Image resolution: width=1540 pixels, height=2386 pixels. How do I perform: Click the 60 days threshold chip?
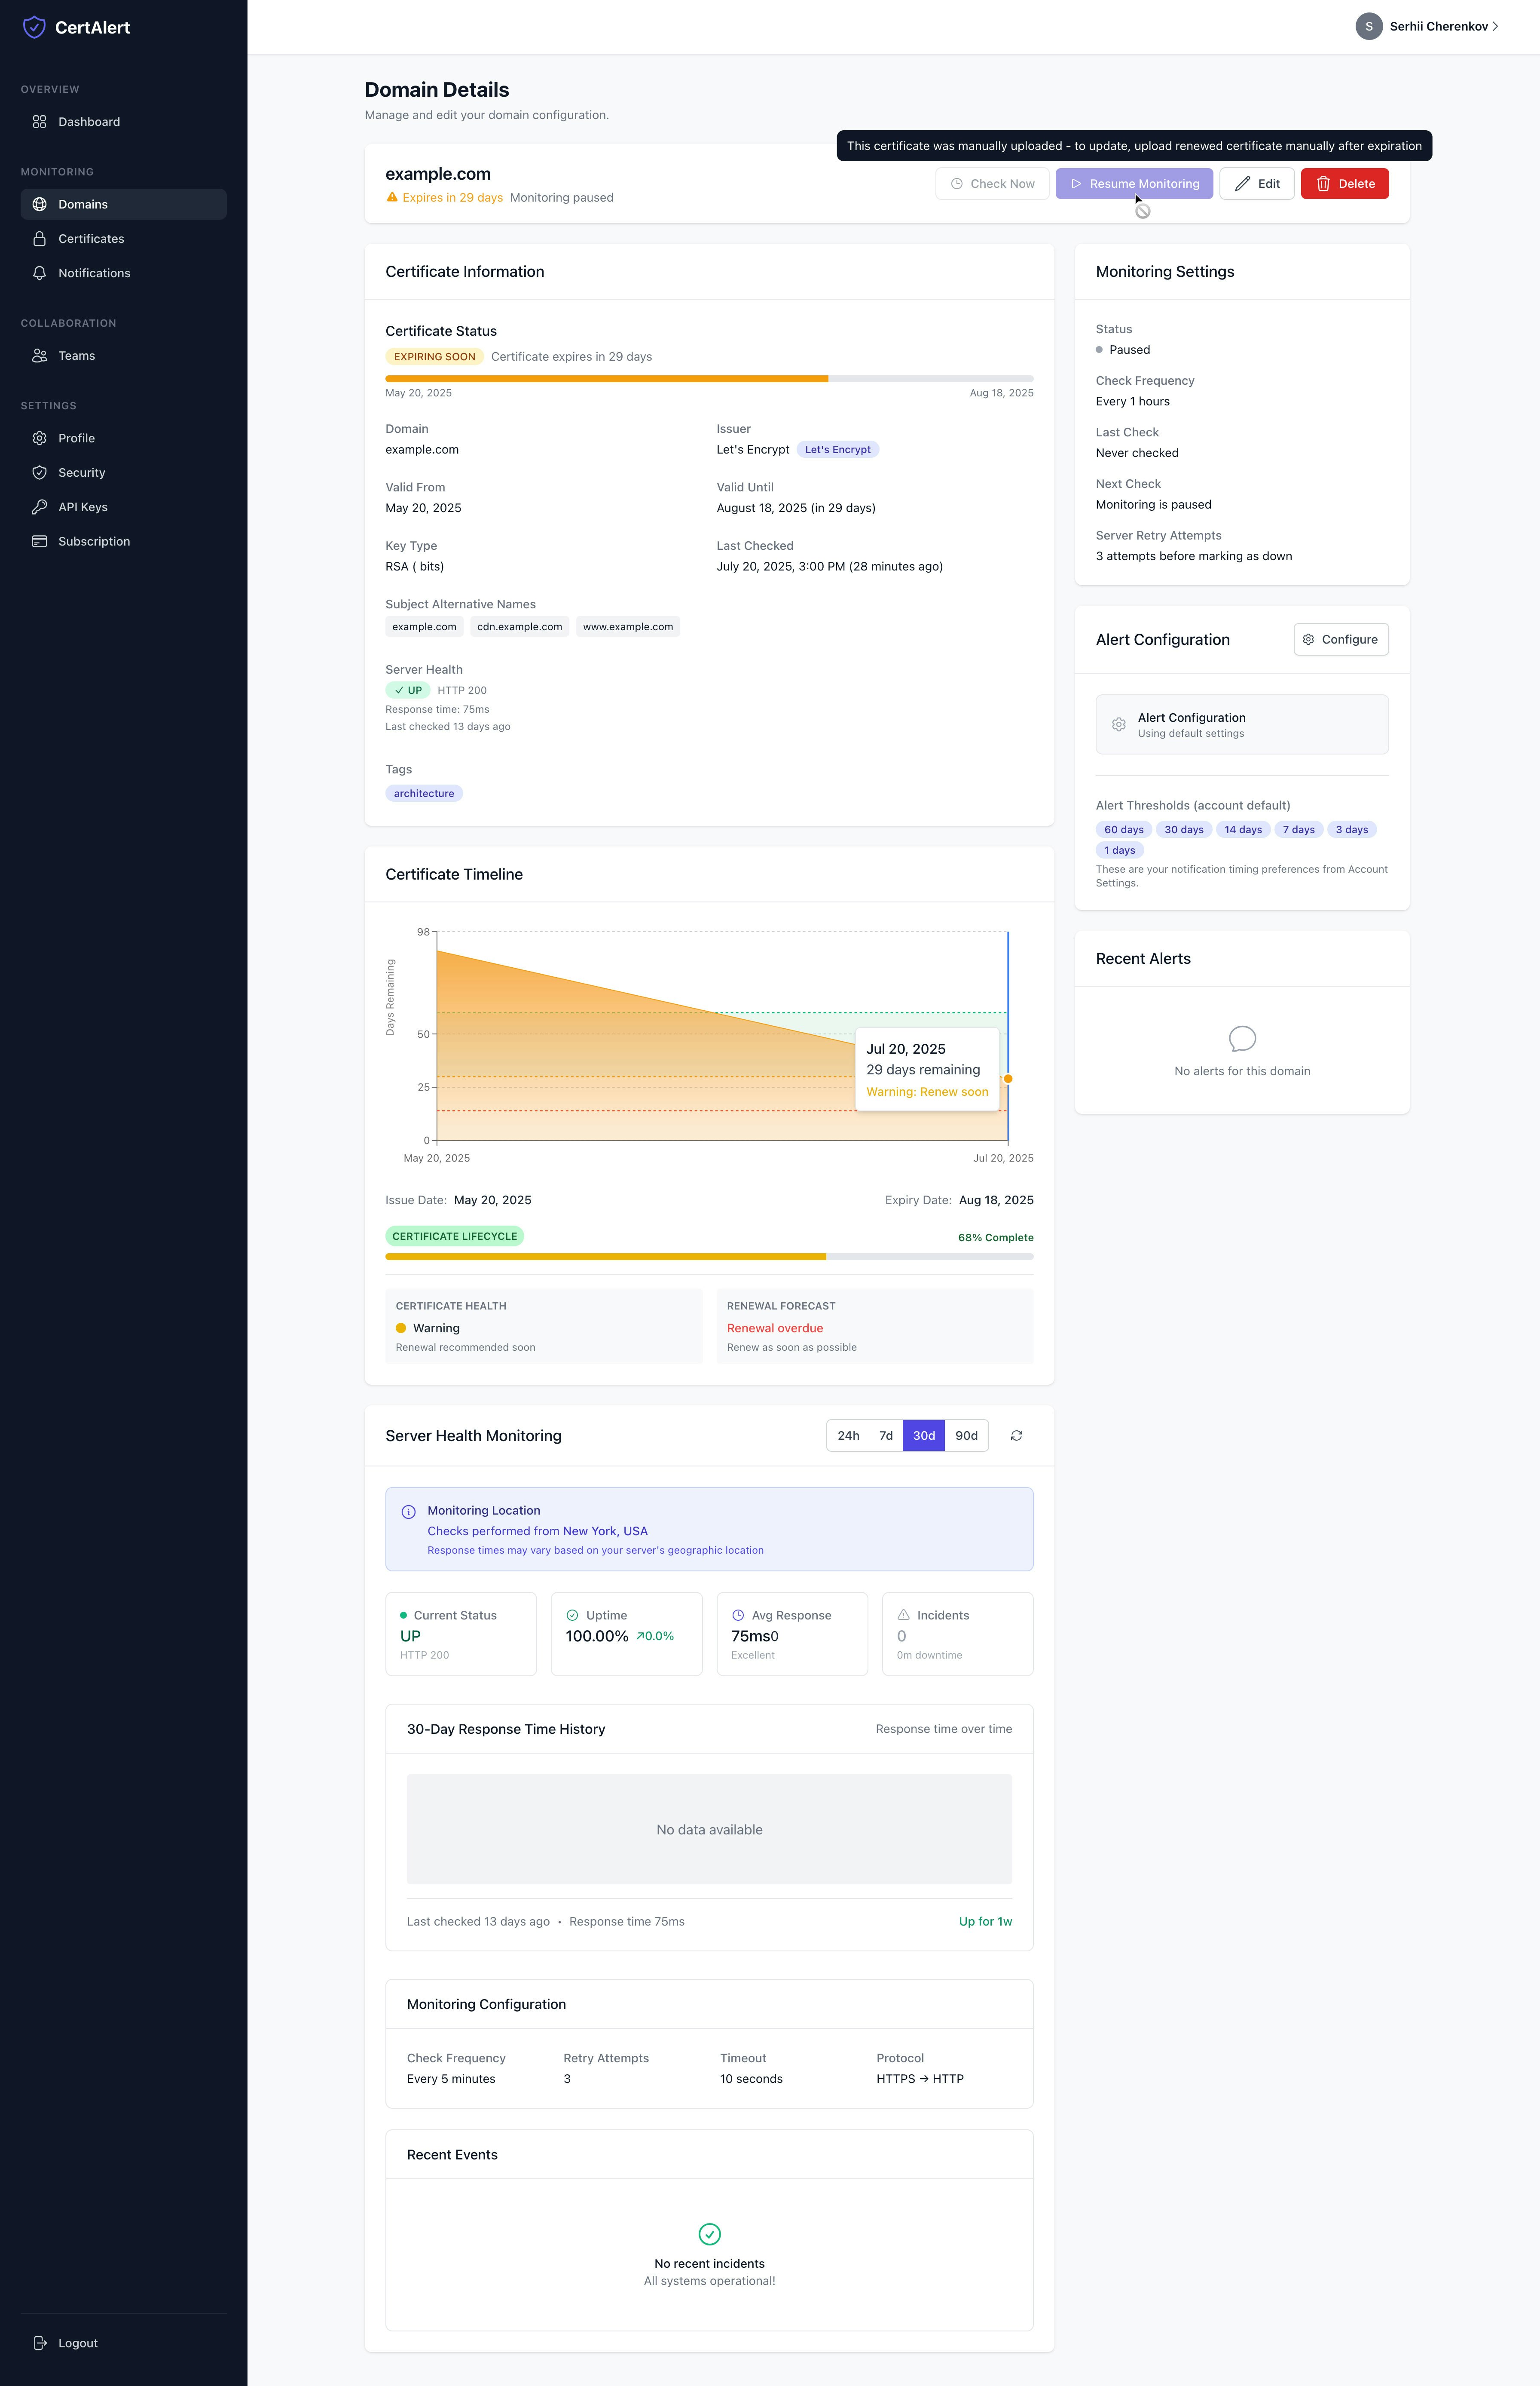click(x=1123, y=829)
